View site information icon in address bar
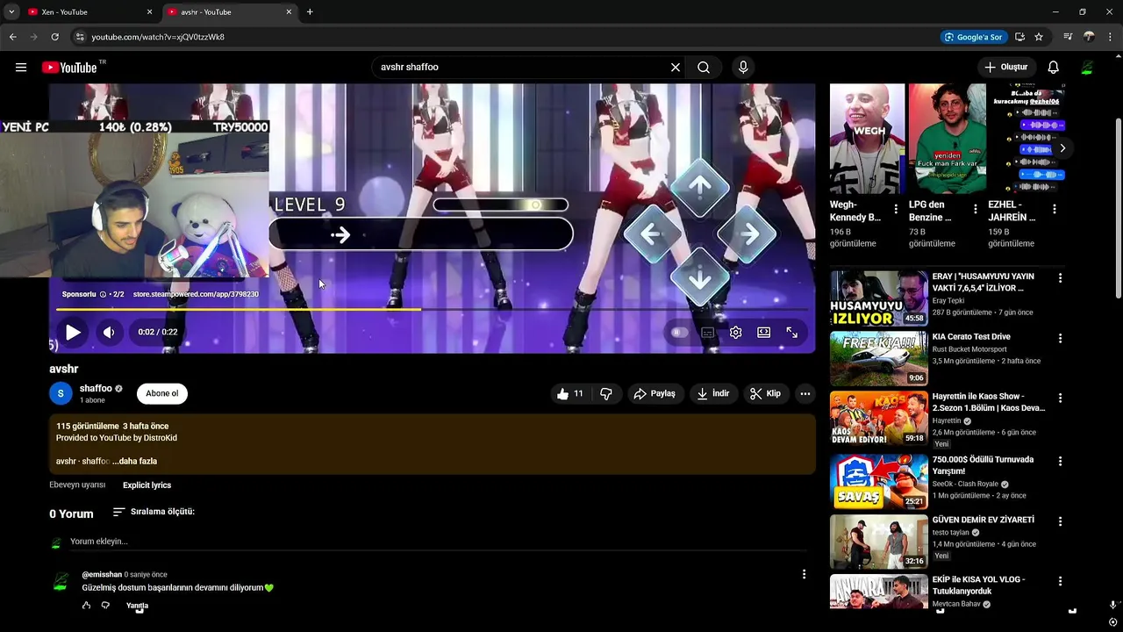Viewport: 1123px width, 632px height. [79, 37]
